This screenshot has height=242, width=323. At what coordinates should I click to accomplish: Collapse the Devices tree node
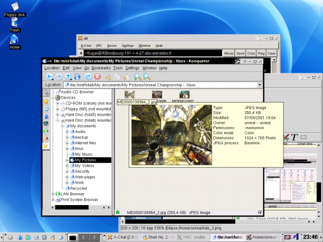tap(53, 98)
